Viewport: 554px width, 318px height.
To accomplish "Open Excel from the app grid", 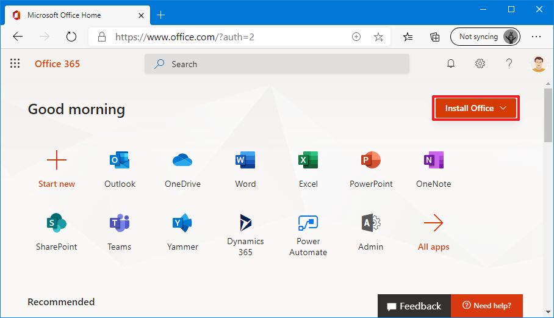I will [308, 161].
